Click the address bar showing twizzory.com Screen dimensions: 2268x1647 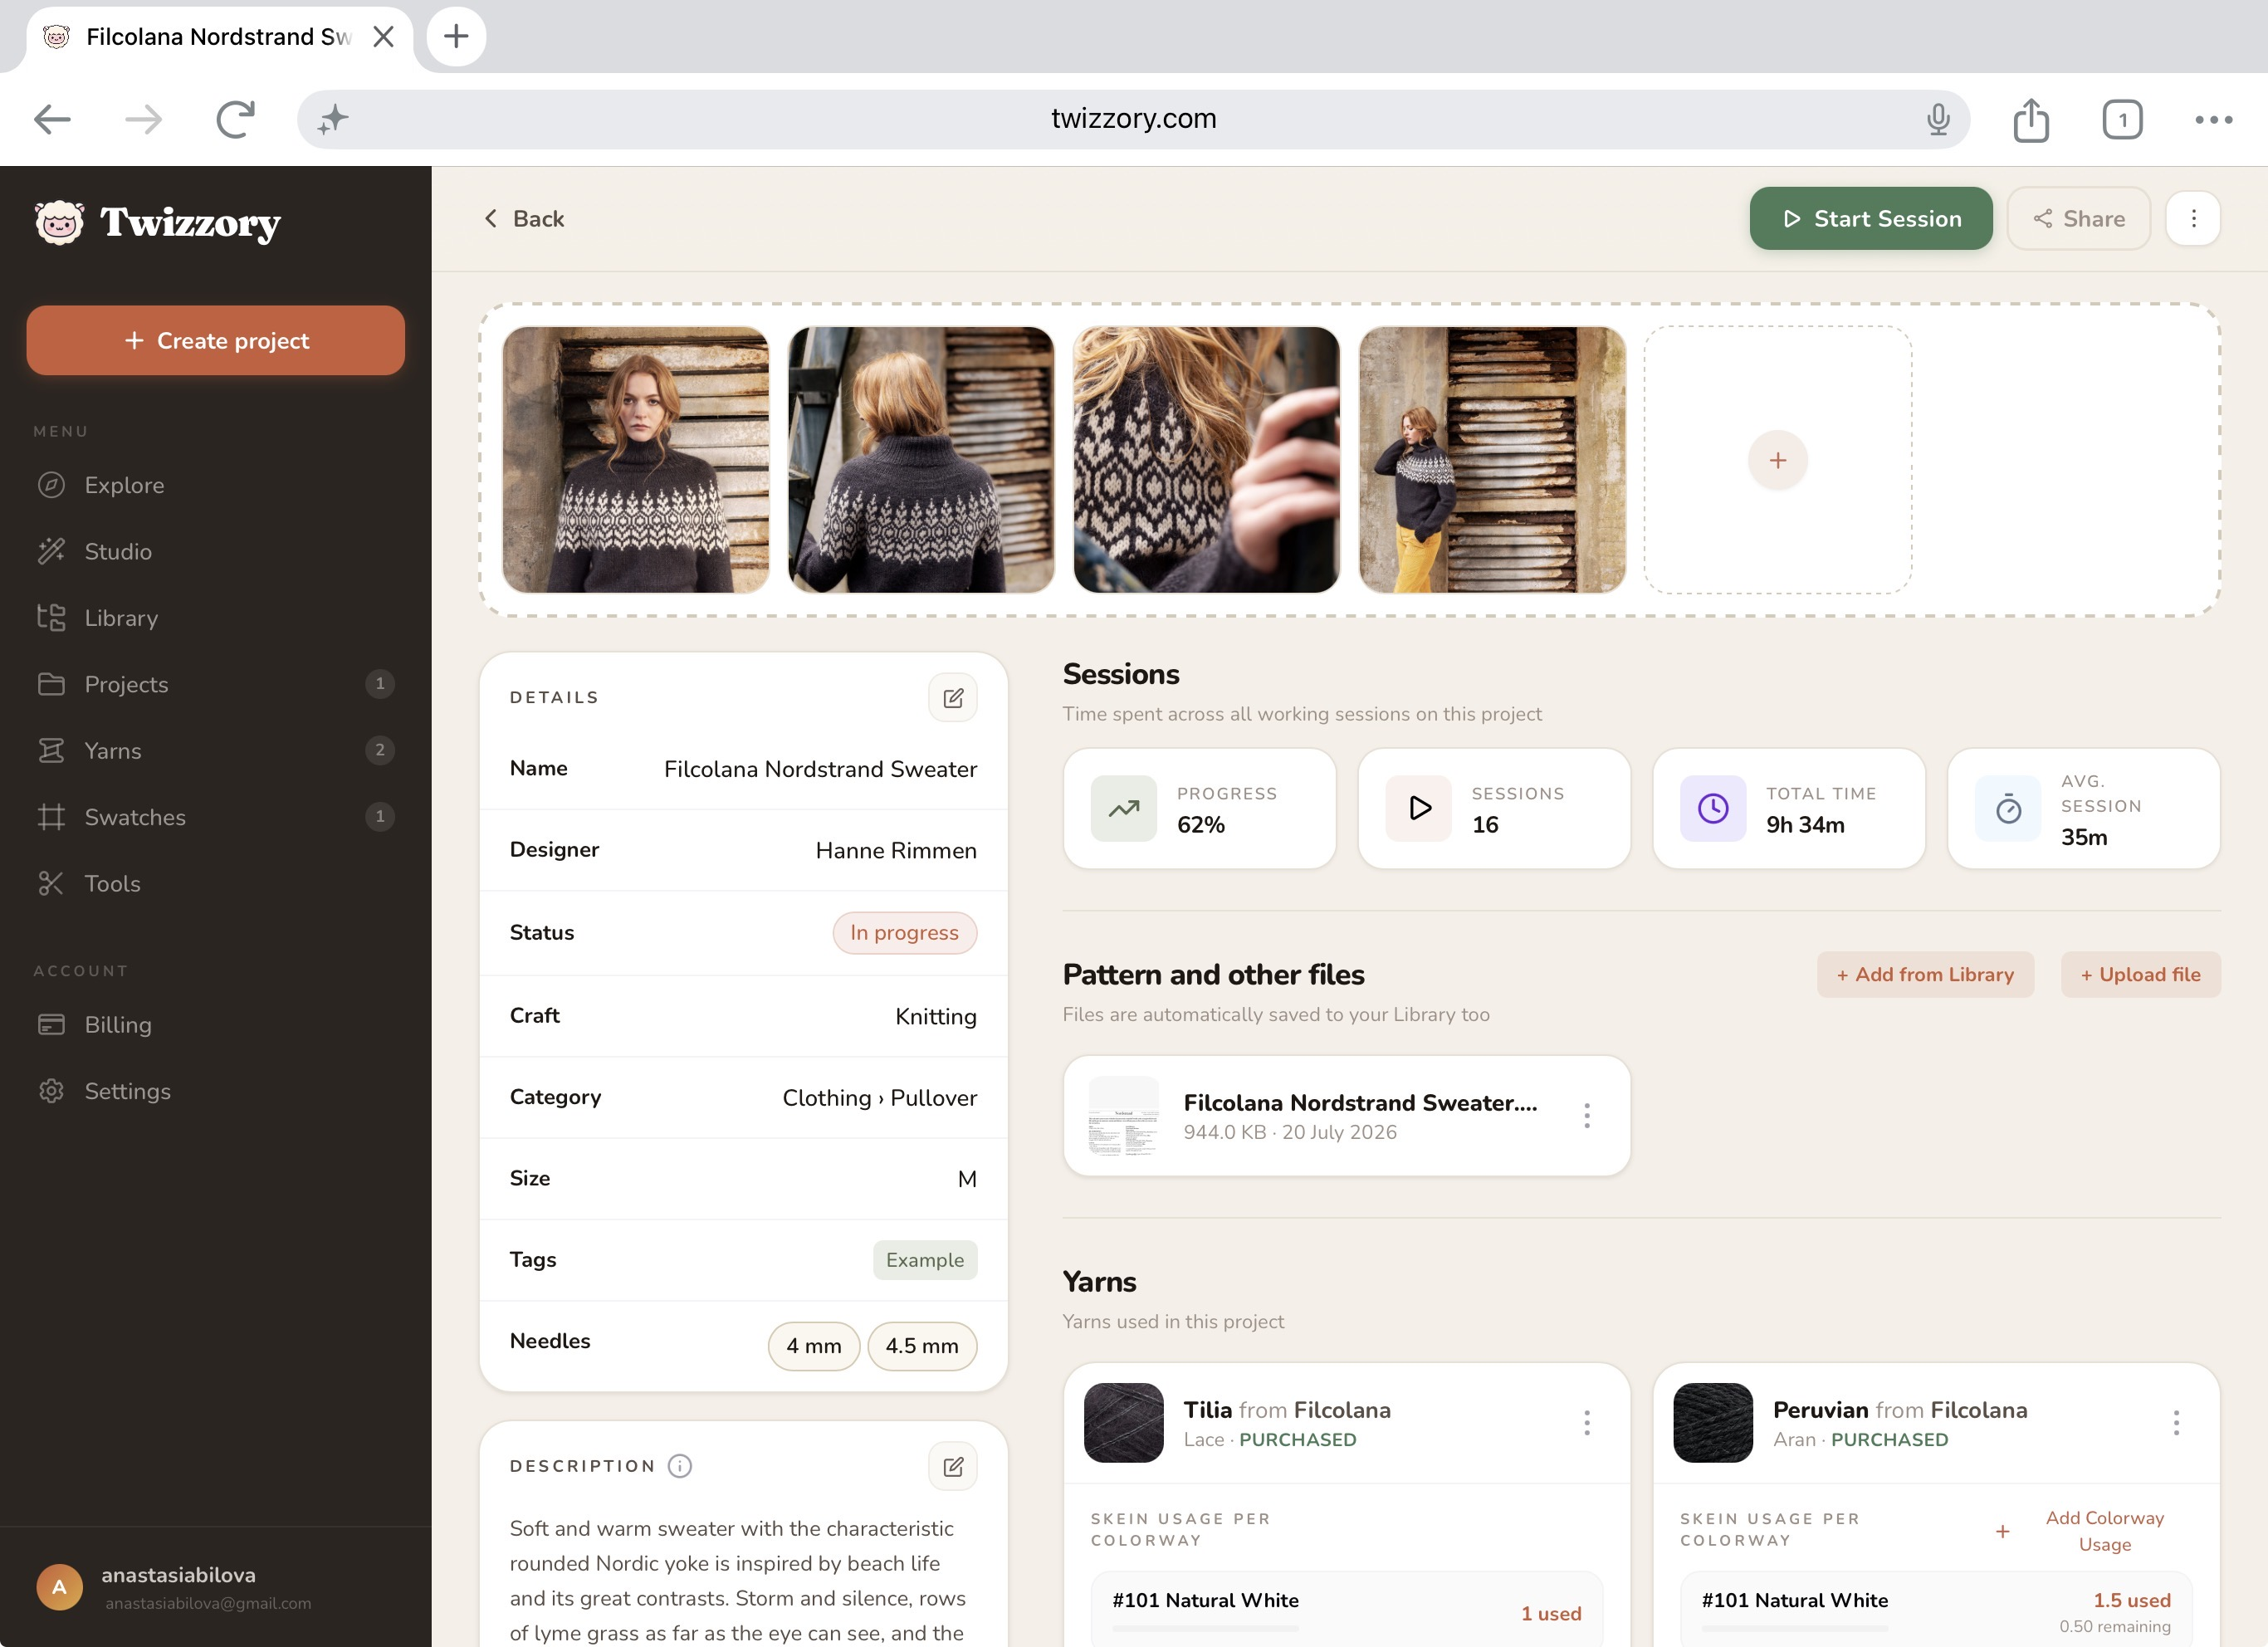1133,119
